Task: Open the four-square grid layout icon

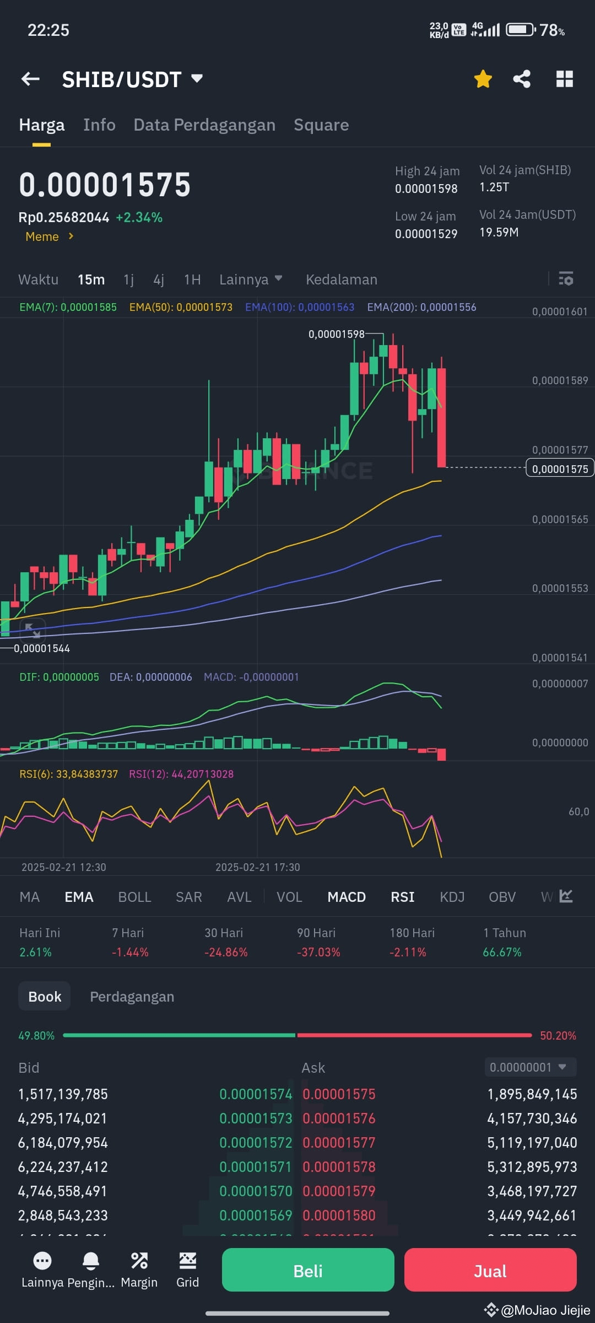Action: tap(565, 79)
